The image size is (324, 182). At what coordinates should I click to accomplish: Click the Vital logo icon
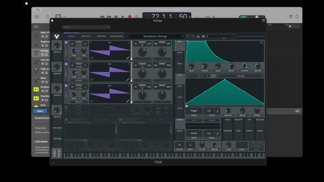pos(57,36)
